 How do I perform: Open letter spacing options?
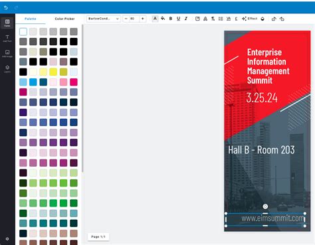pyautogui.click(x=229, y=19)
